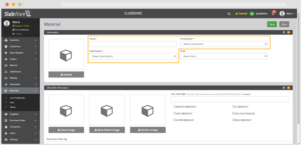The height and width of the screenshot is (145, 301).
Task: Click into the URL YOUTUBE input field
Action: (230, 100)
